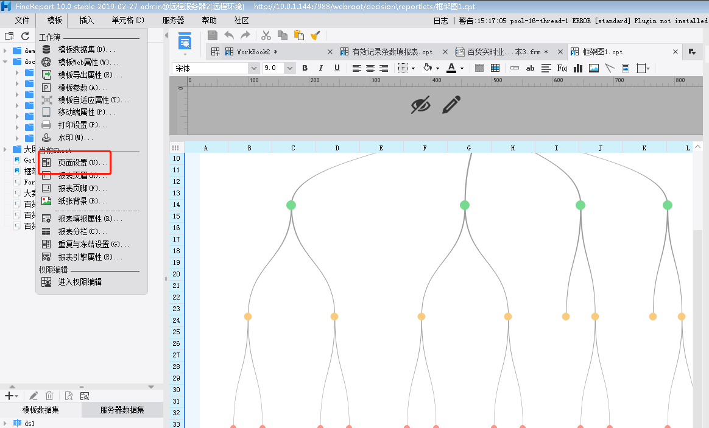Toggle bold formatting

305,68
